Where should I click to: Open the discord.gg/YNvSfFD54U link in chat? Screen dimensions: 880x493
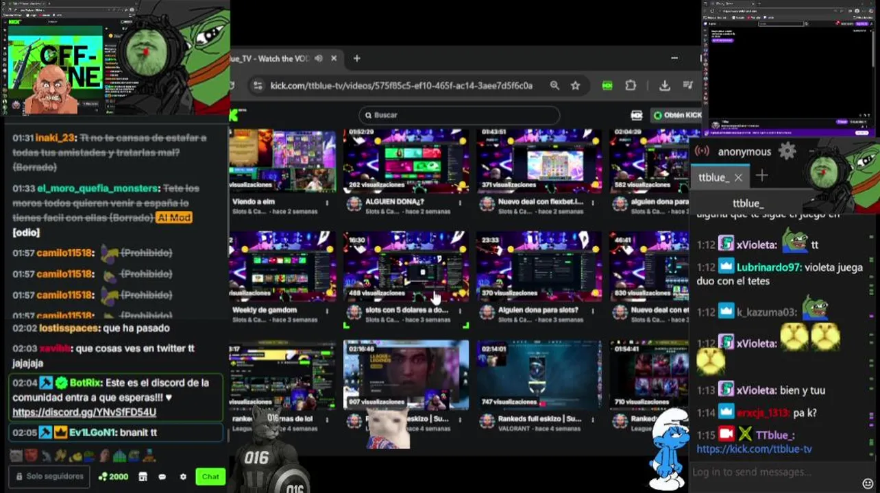[x=84, y=412]
